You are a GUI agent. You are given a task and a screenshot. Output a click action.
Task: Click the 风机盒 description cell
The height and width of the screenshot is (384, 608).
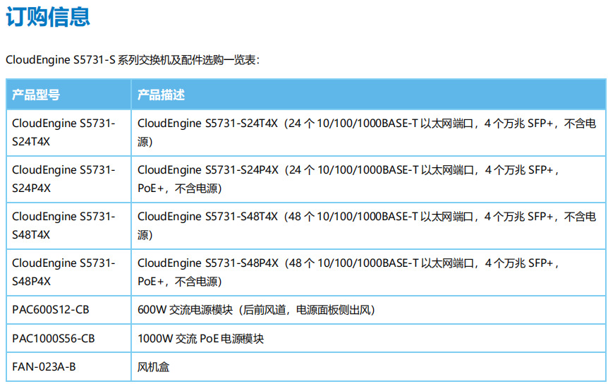(368, 366)
